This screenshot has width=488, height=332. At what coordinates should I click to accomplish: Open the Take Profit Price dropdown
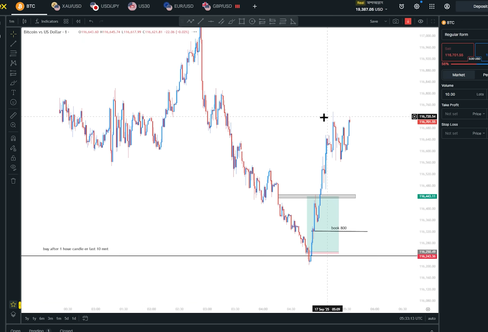point(479,114)
